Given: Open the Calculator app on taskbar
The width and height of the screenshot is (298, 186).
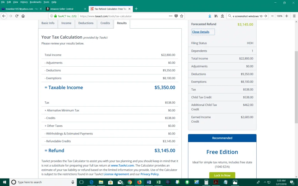Looking at the screenshot, I should 206,182.
